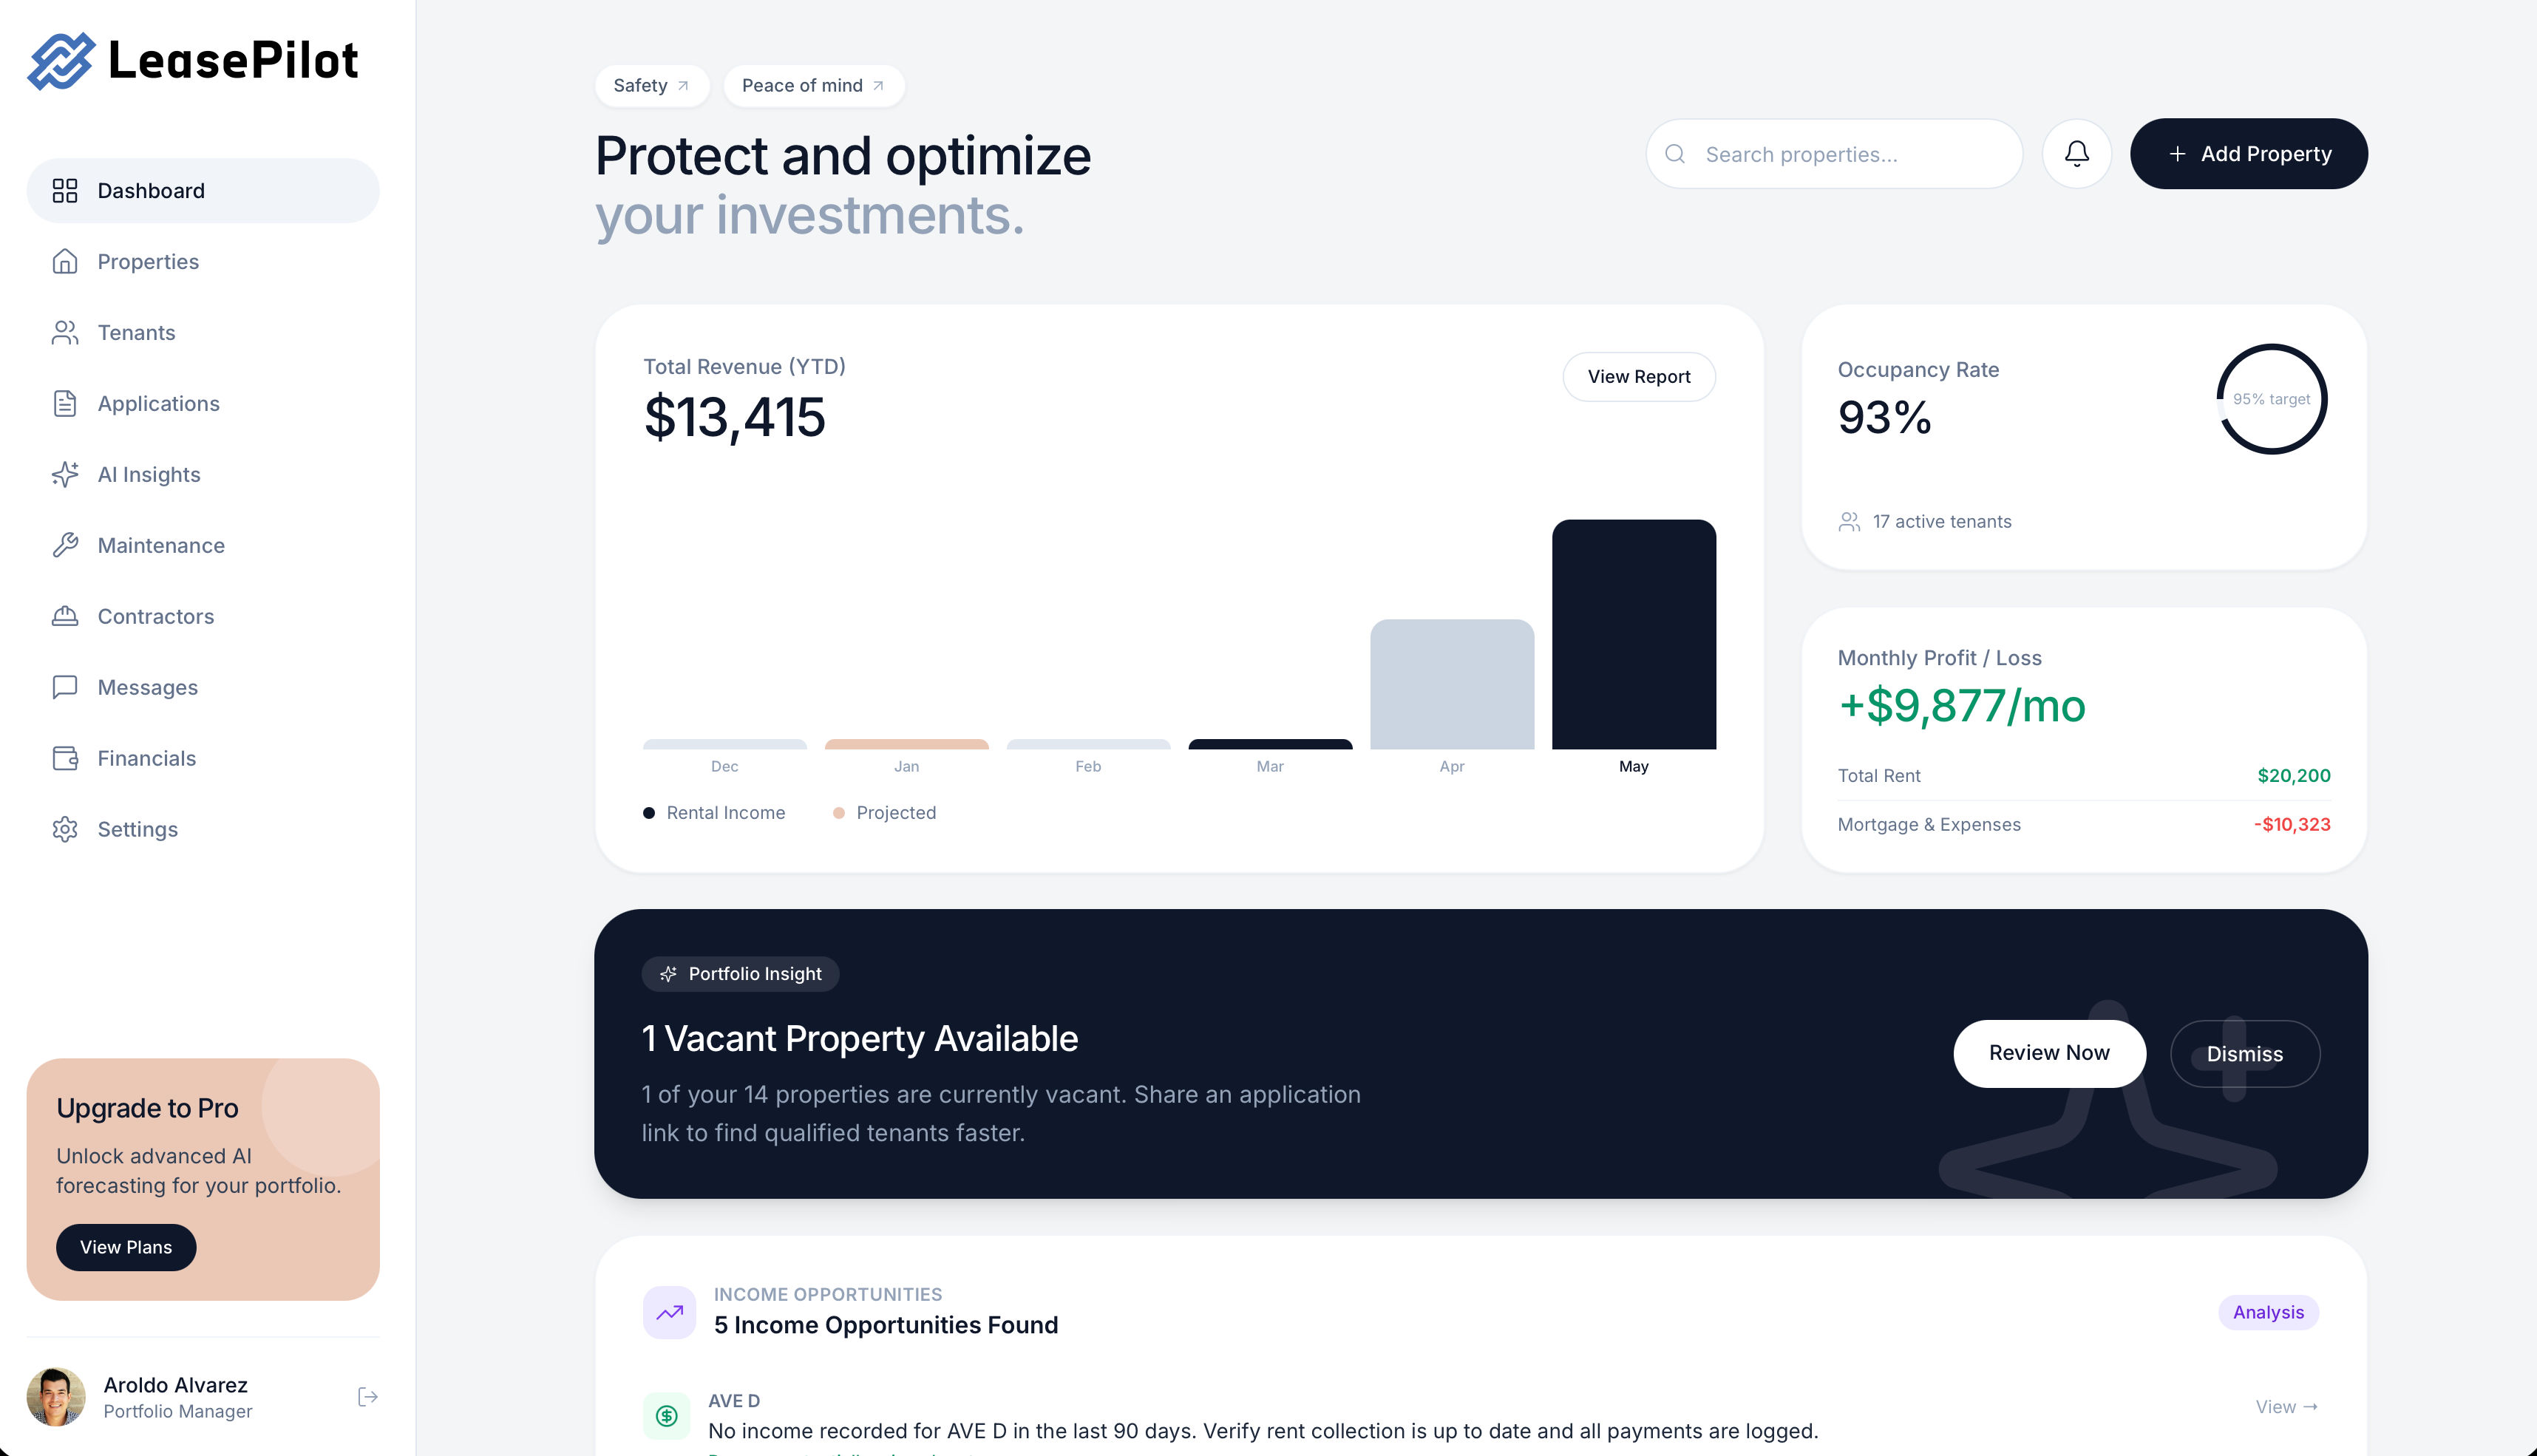Click the 93% occupancy rate value
Viewport: 2537px width, 1456px height.
pos(1884,417)
